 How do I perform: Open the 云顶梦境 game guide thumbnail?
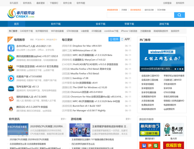pos(80,130)
